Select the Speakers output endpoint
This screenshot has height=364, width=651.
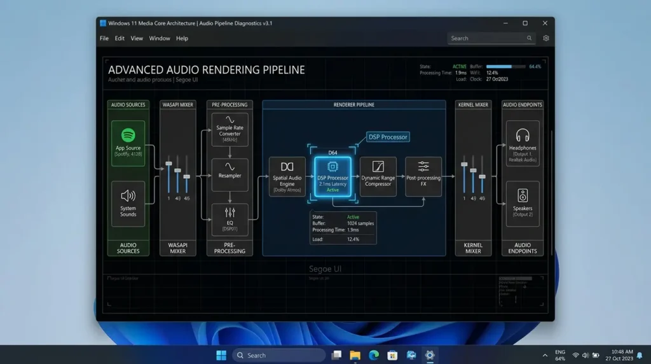(x=523, y=204)
